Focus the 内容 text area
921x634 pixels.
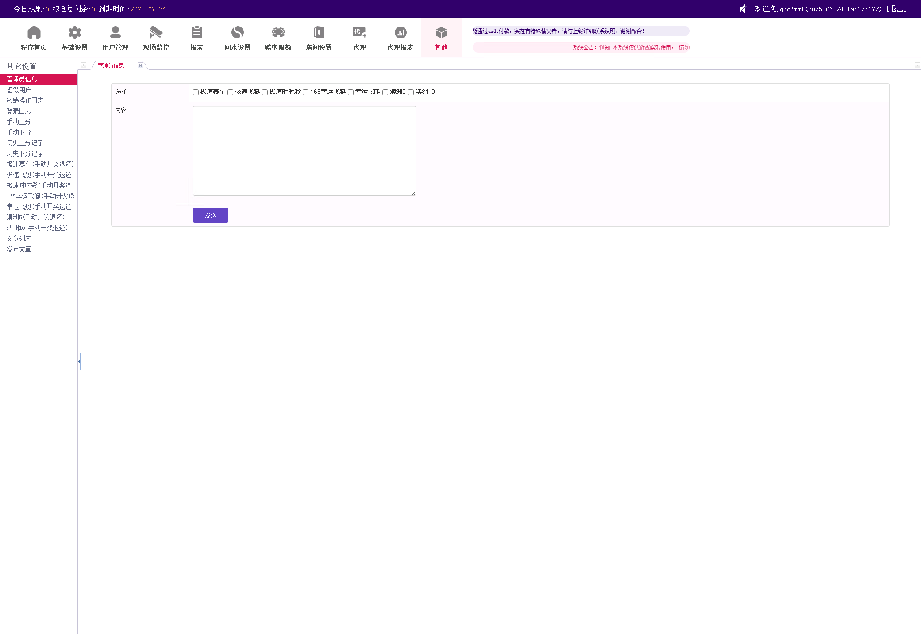tap(304, 150)
